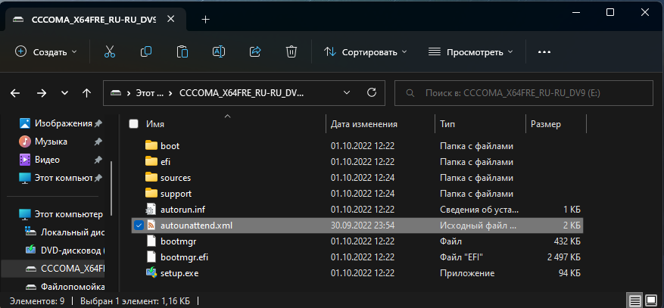Open the three-dots more options menu
The height and width of the screenshot is (308, 664).
(544, 52)
